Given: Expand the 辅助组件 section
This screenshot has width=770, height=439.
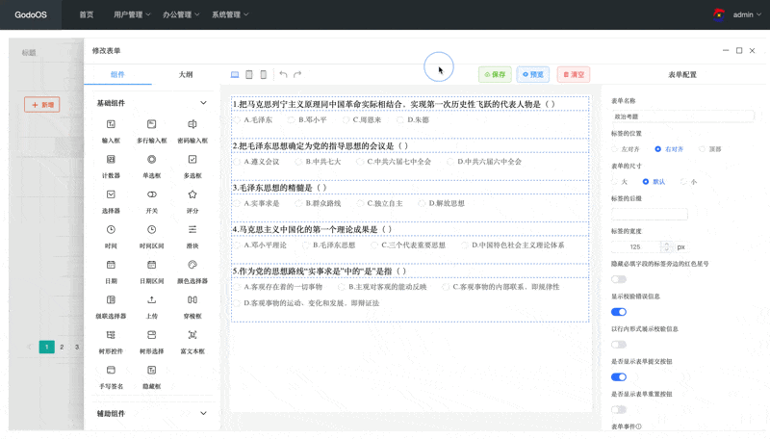Looking at the screenshot, I should tap(203, 413).
